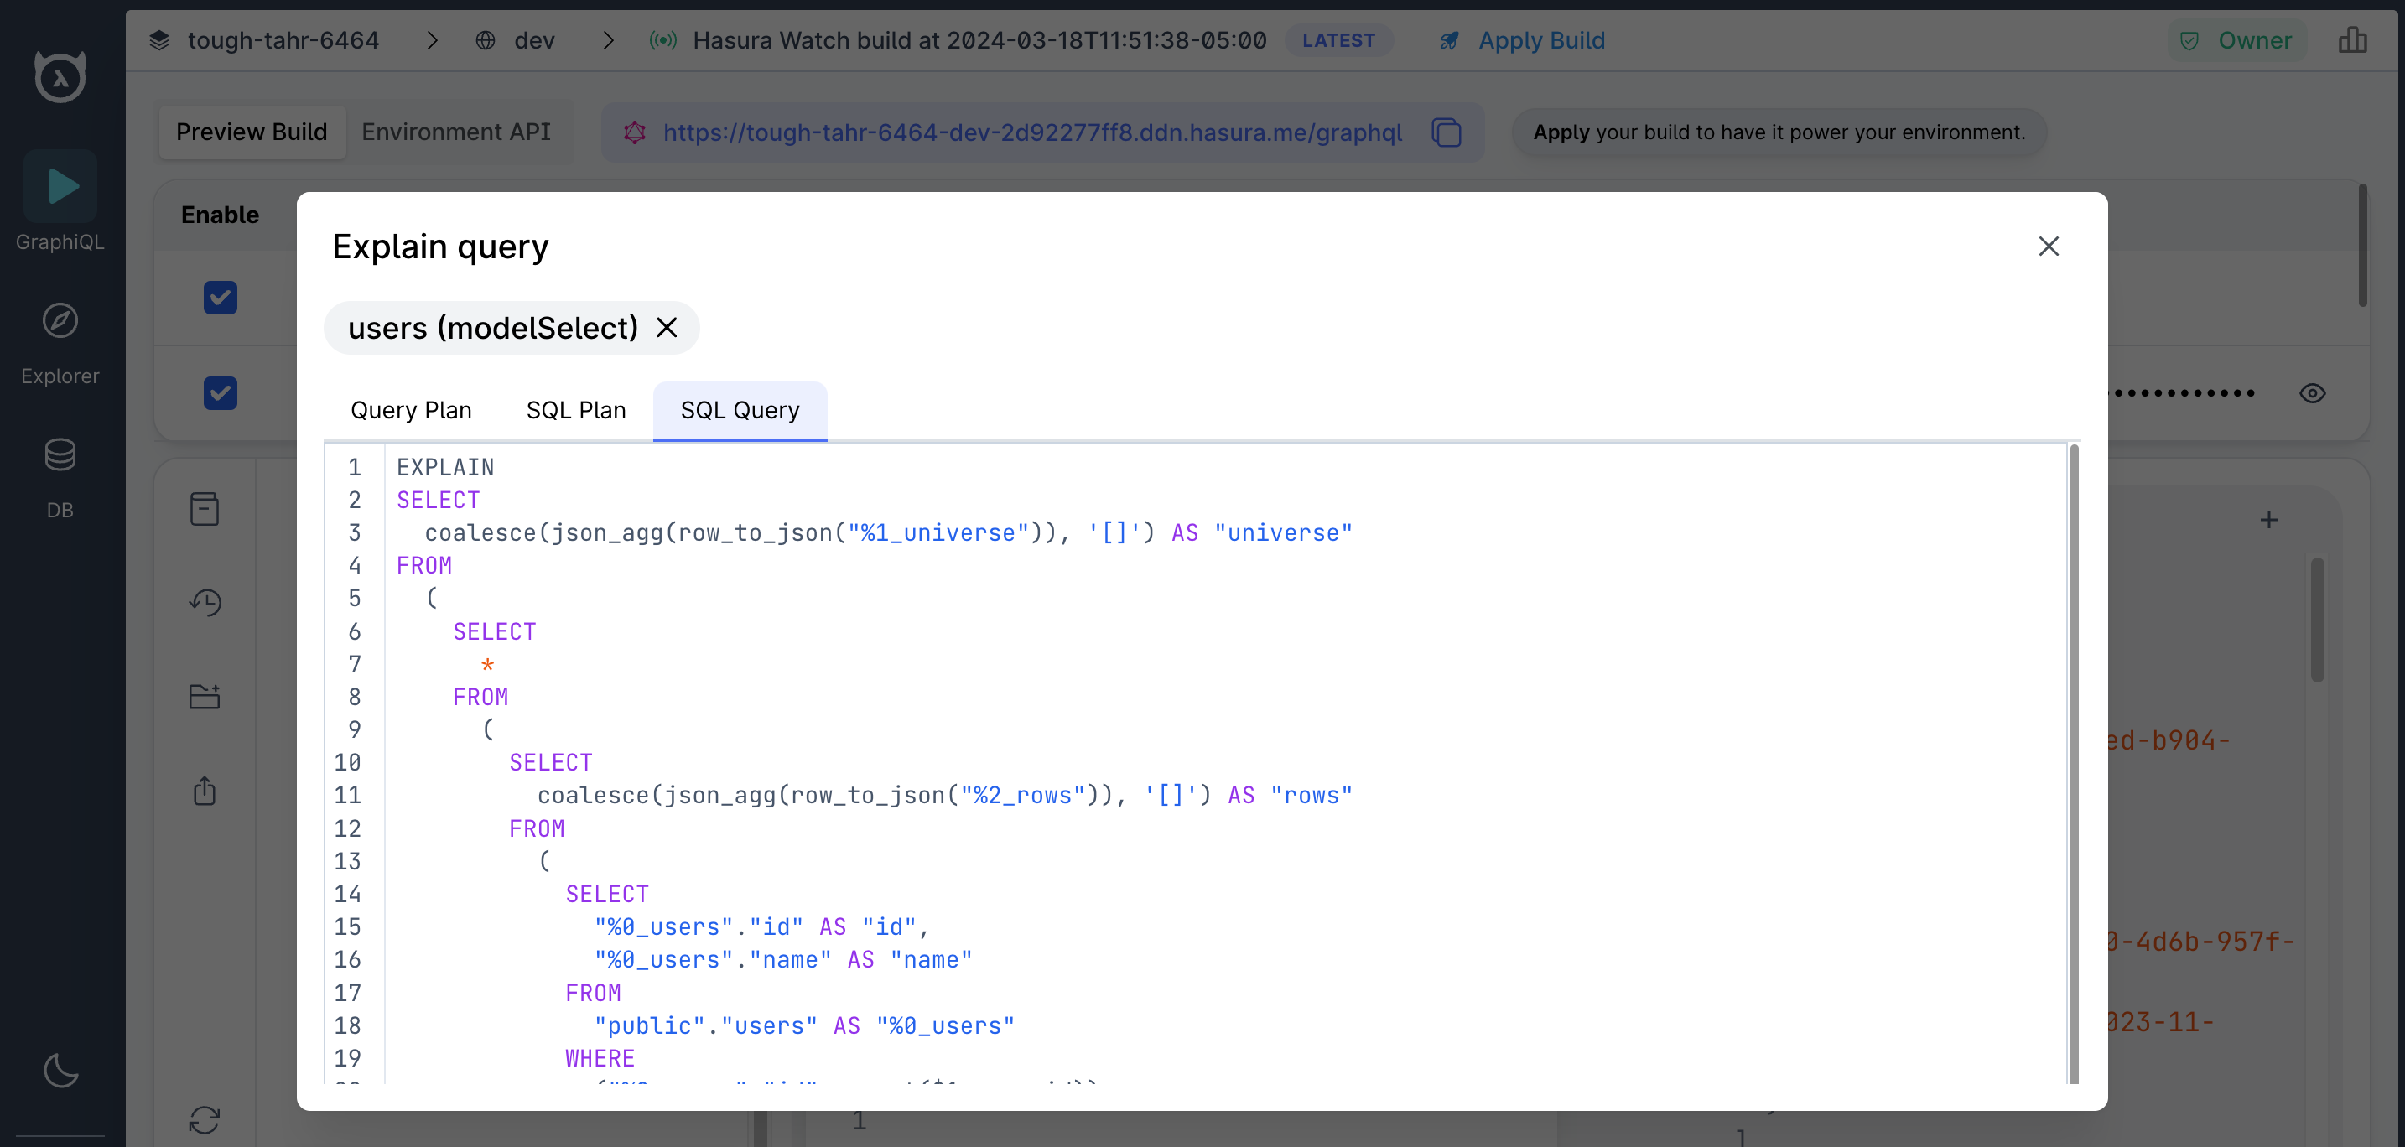Open GraphiQL from the sidebar

click(x=60, y=201)
